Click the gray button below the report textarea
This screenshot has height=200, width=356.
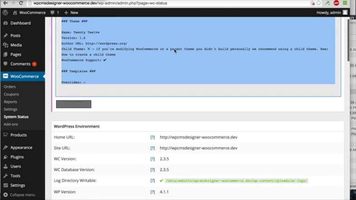(74, 104)
